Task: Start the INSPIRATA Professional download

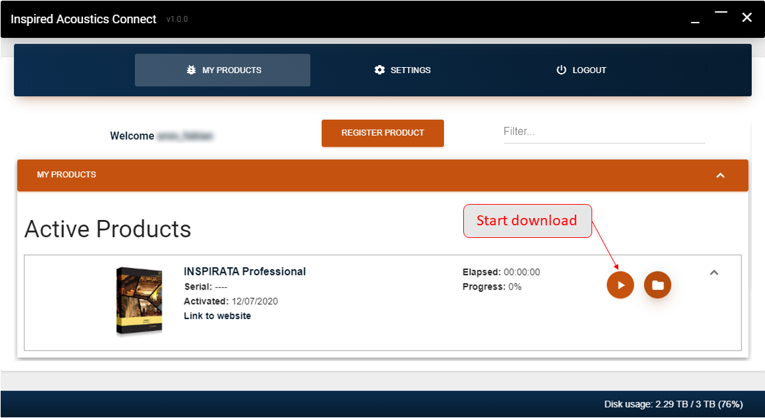Action: [620, 285]
